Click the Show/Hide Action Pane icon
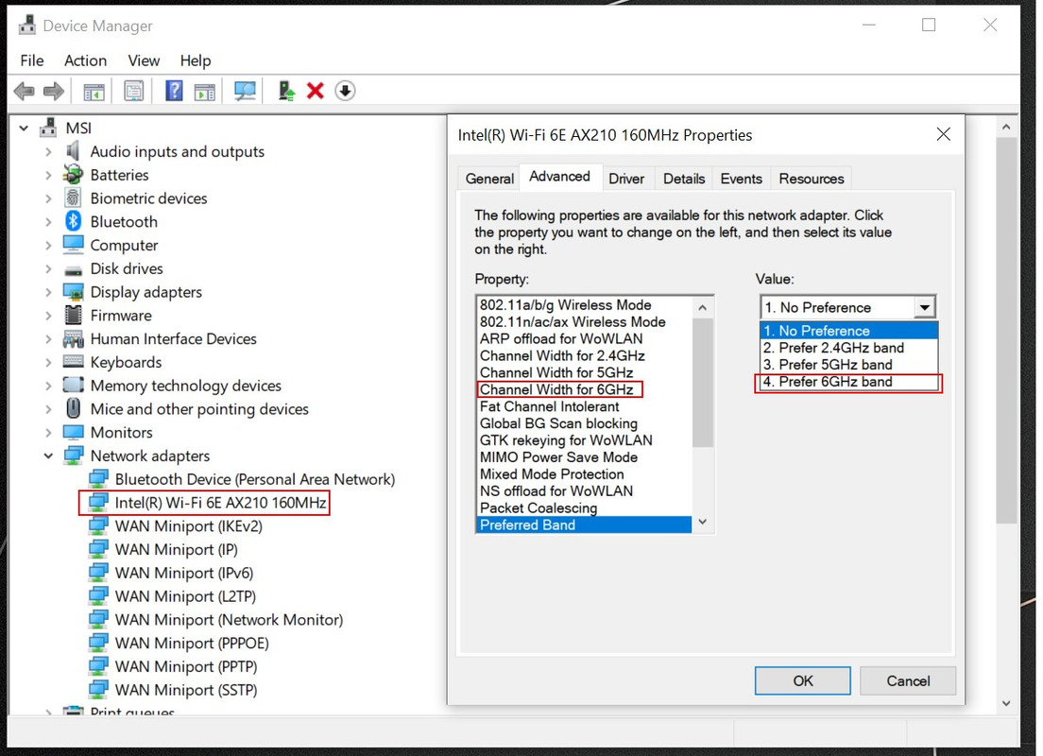 coord(205,91)
